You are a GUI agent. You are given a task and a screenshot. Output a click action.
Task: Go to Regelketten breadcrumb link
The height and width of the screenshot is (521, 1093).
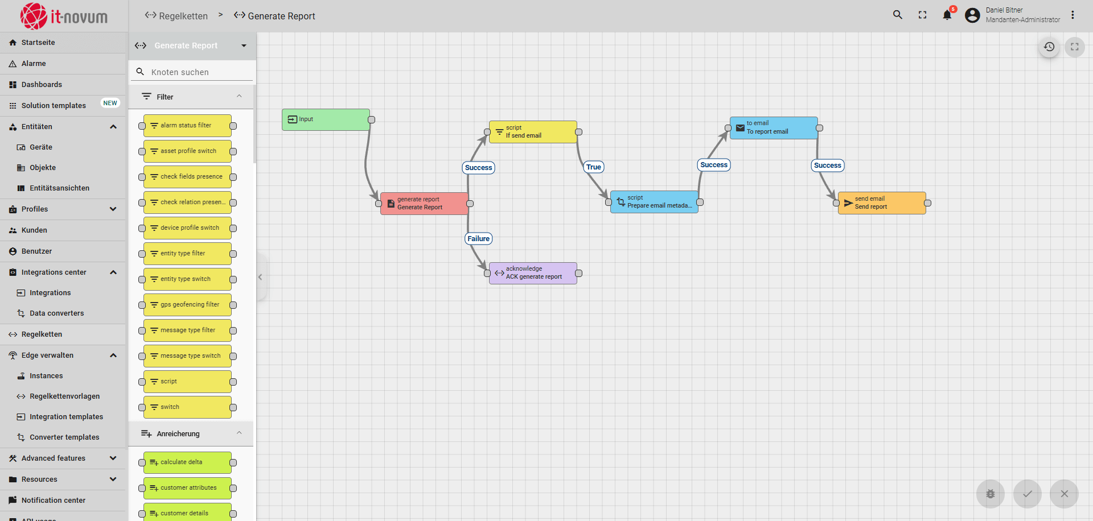click(183, 16)
